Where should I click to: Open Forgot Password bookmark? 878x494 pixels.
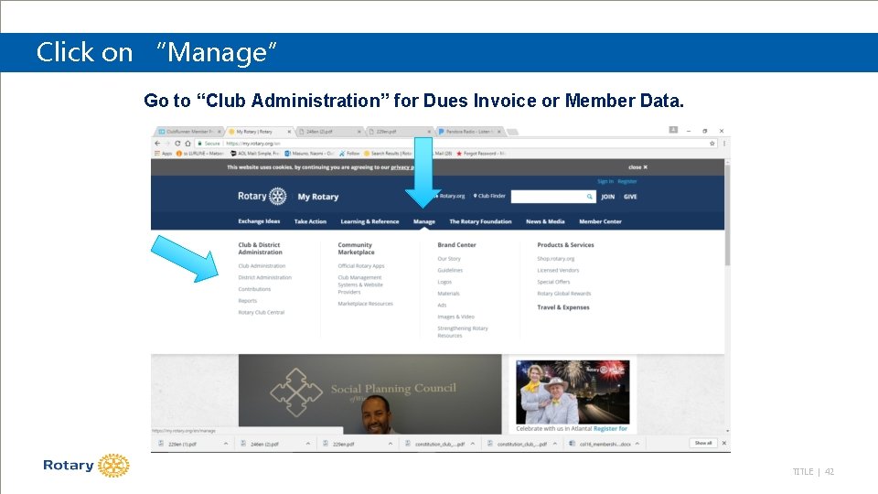coord(480,153)
